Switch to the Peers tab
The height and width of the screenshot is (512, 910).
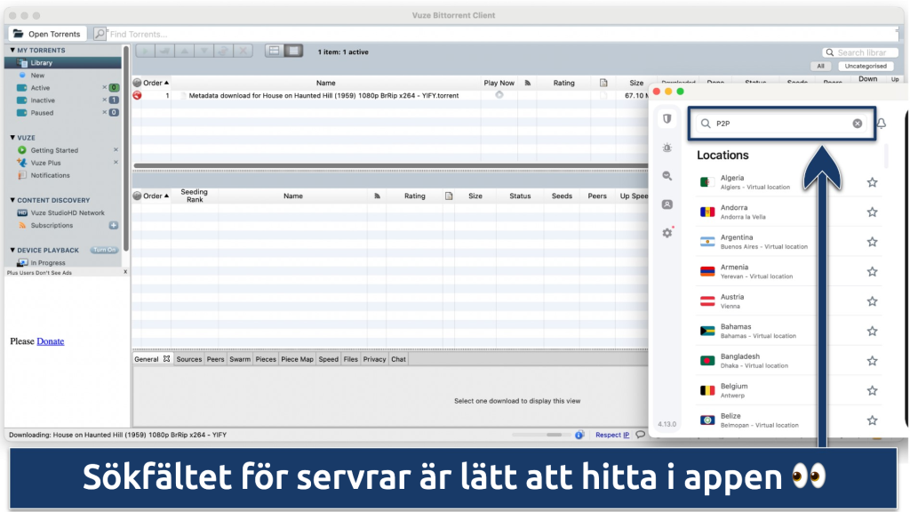[x=215, y=359]
